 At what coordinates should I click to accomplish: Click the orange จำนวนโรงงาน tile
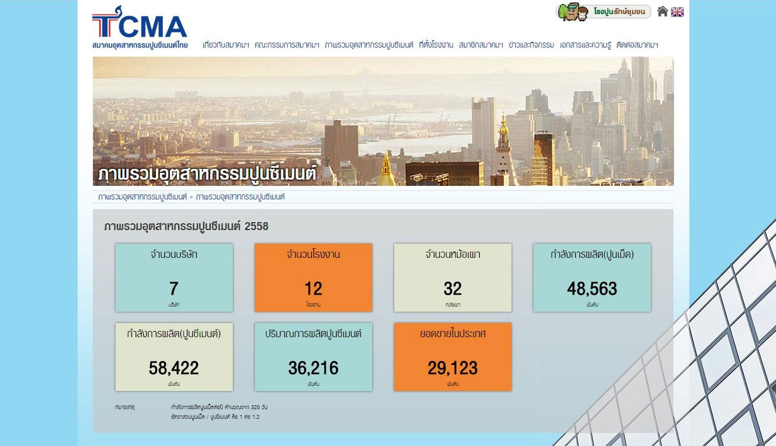tap(313, 278)
